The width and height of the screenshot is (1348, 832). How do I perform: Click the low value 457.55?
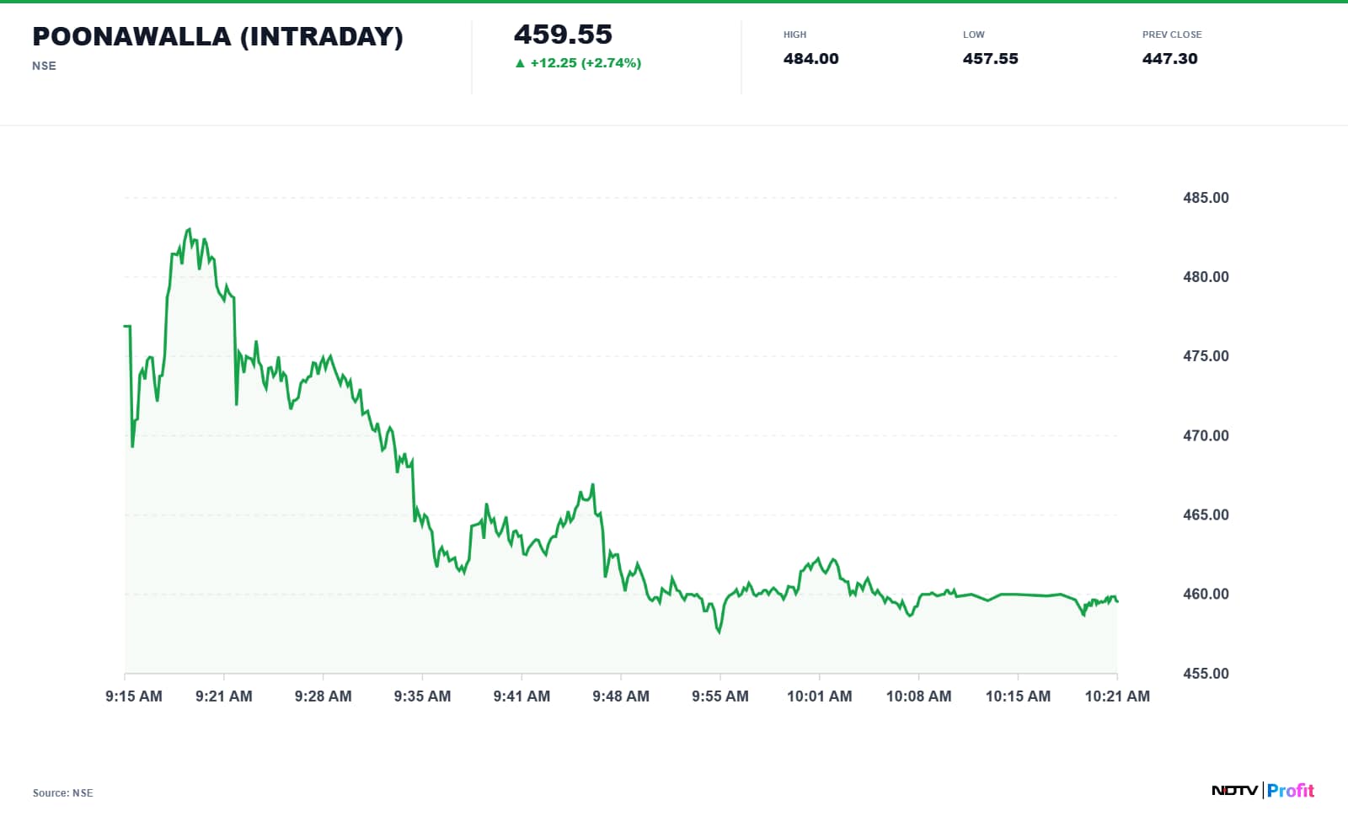pos(990,59)
